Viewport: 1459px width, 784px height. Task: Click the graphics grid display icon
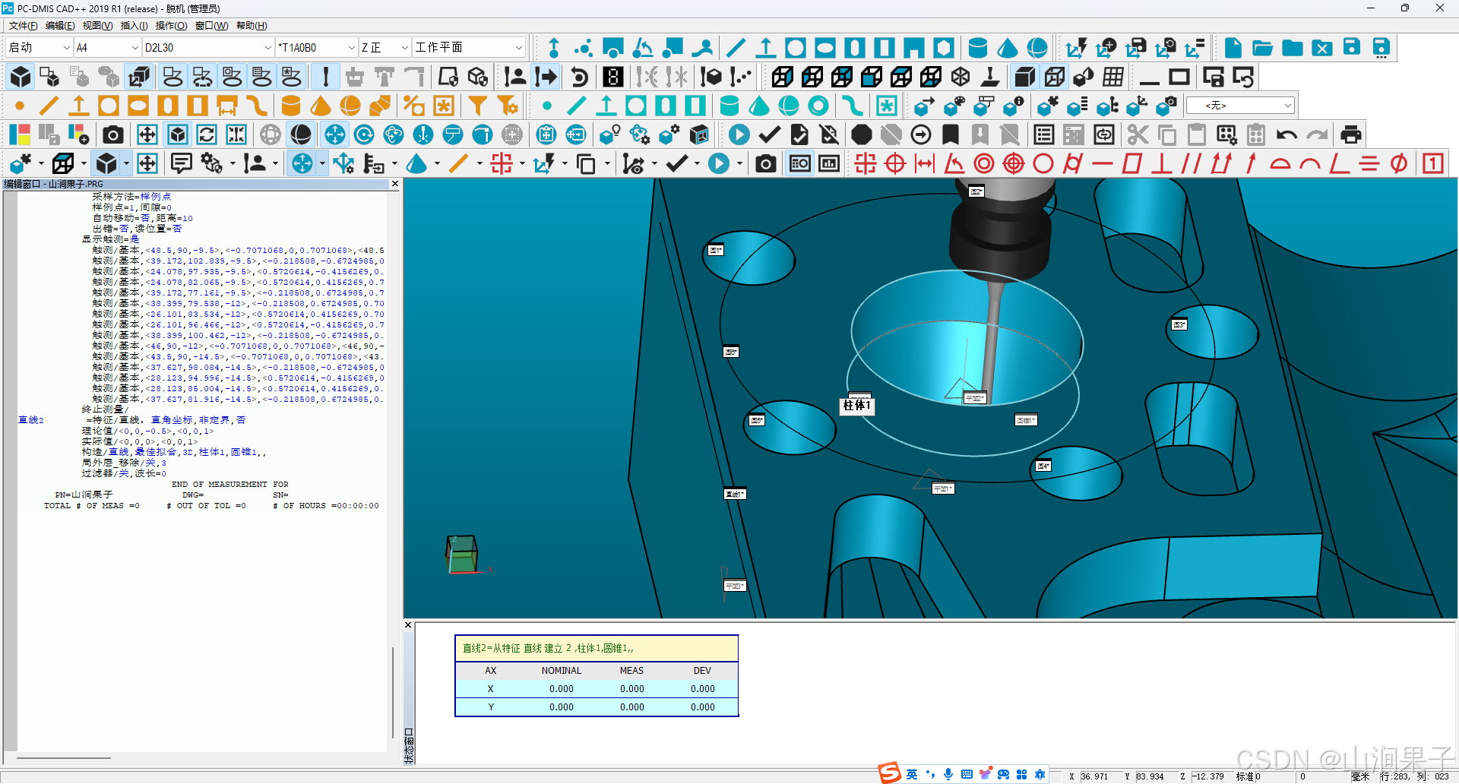point(1114,77)
